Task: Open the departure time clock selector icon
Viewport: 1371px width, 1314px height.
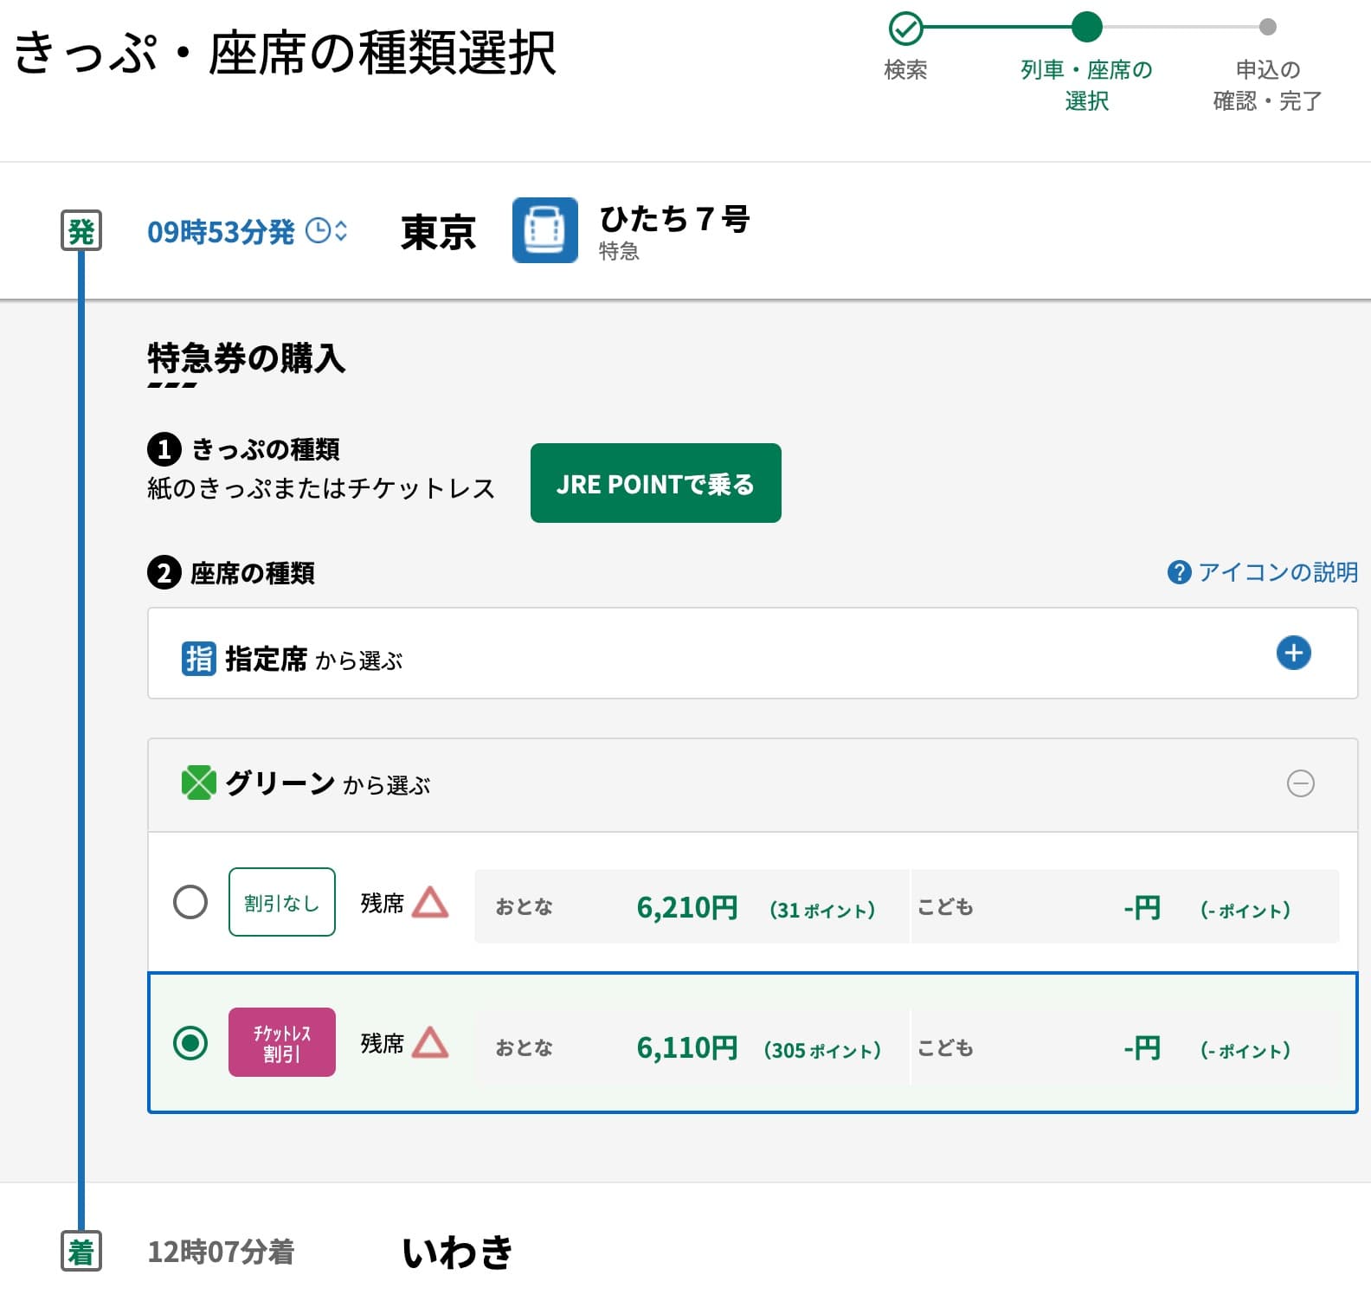Action: (326, 230)
